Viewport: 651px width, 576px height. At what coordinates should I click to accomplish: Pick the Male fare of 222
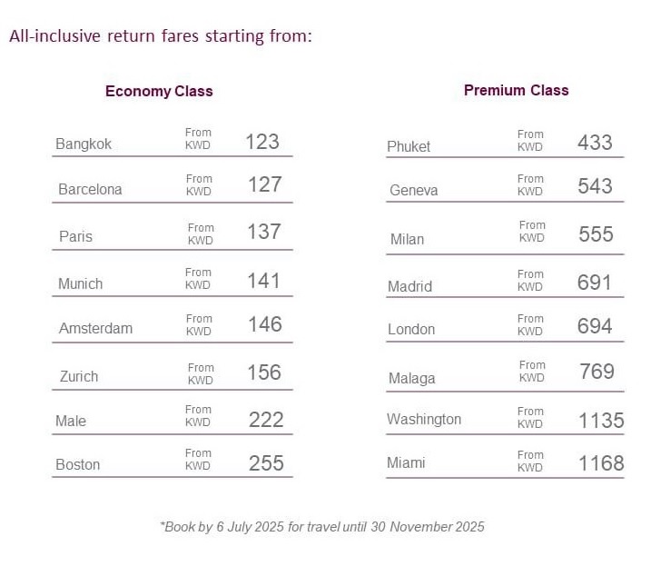click(x=173, y=419)
